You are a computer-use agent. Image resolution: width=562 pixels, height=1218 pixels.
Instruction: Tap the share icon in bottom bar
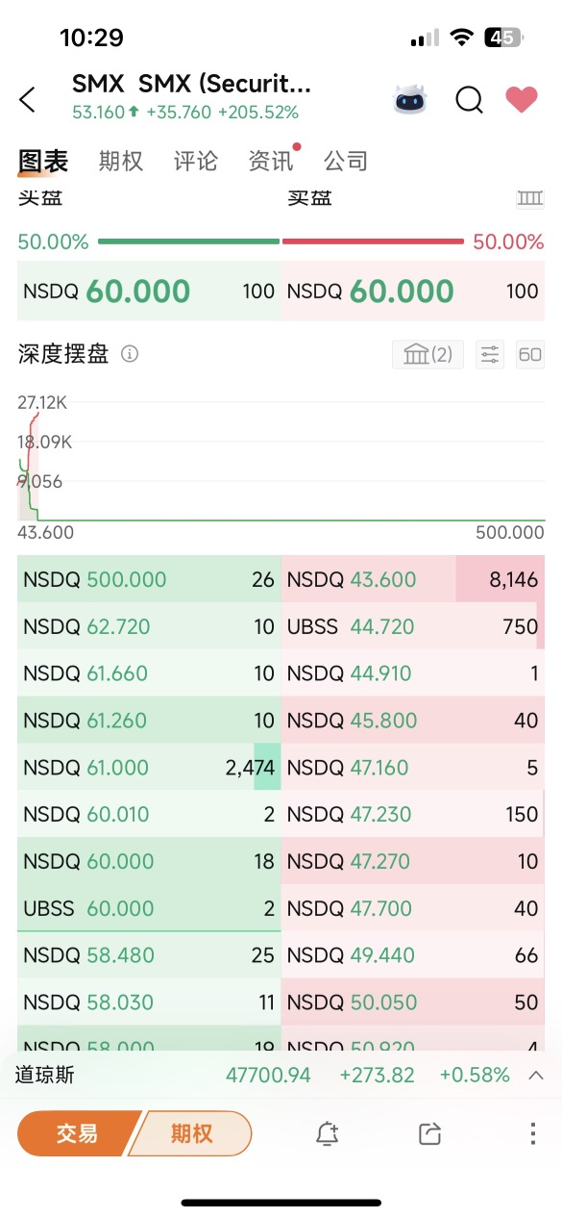(x=429, y=1133)
